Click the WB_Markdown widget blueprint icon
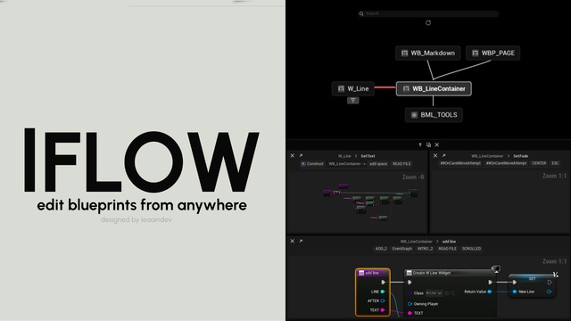Image resolution: width=571 pixels, height=321 pixels. tap(404, 53)
